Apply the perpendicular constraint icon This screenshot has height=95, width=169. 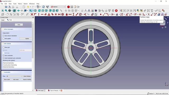(x=49, y=14)
